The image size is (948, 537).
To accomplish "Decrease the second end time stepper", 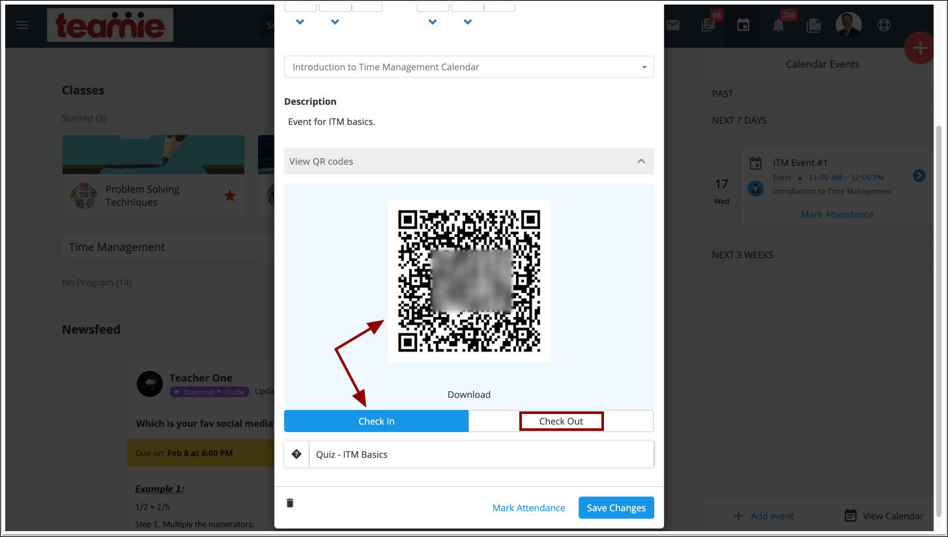I will 468,22.
